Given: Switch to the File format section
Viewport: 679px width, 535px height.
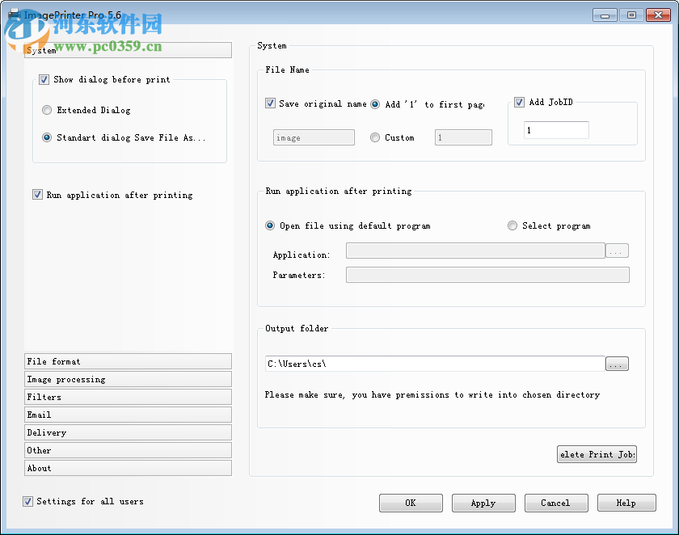Looking at the screenshot, I should tap(128, 361).
